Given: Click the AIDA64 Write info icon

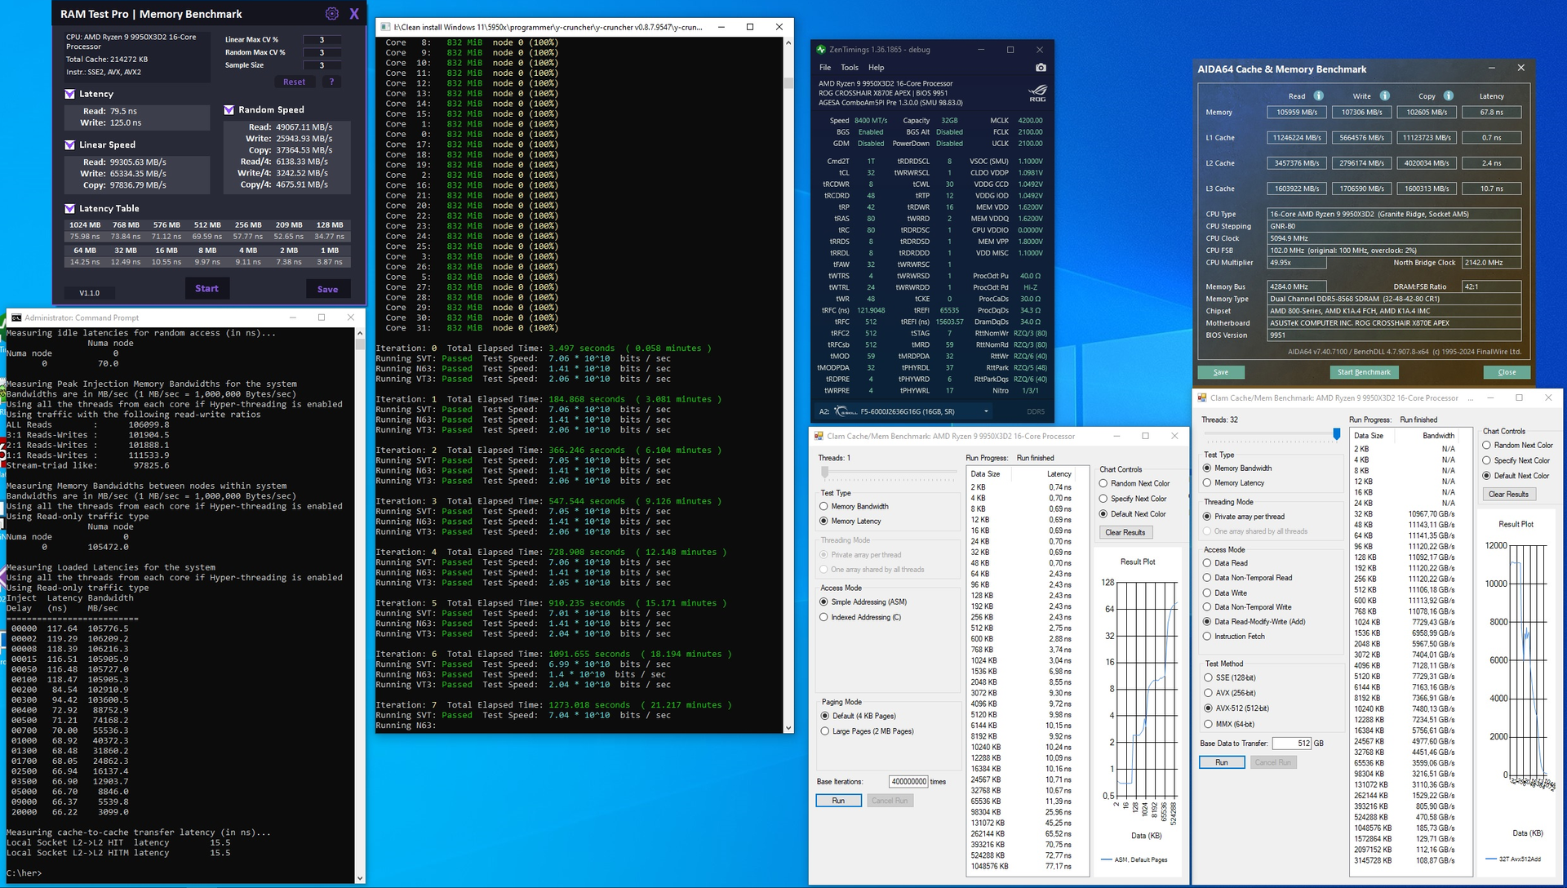Looking at the screenshot, I should click(x=1384, y=95).
